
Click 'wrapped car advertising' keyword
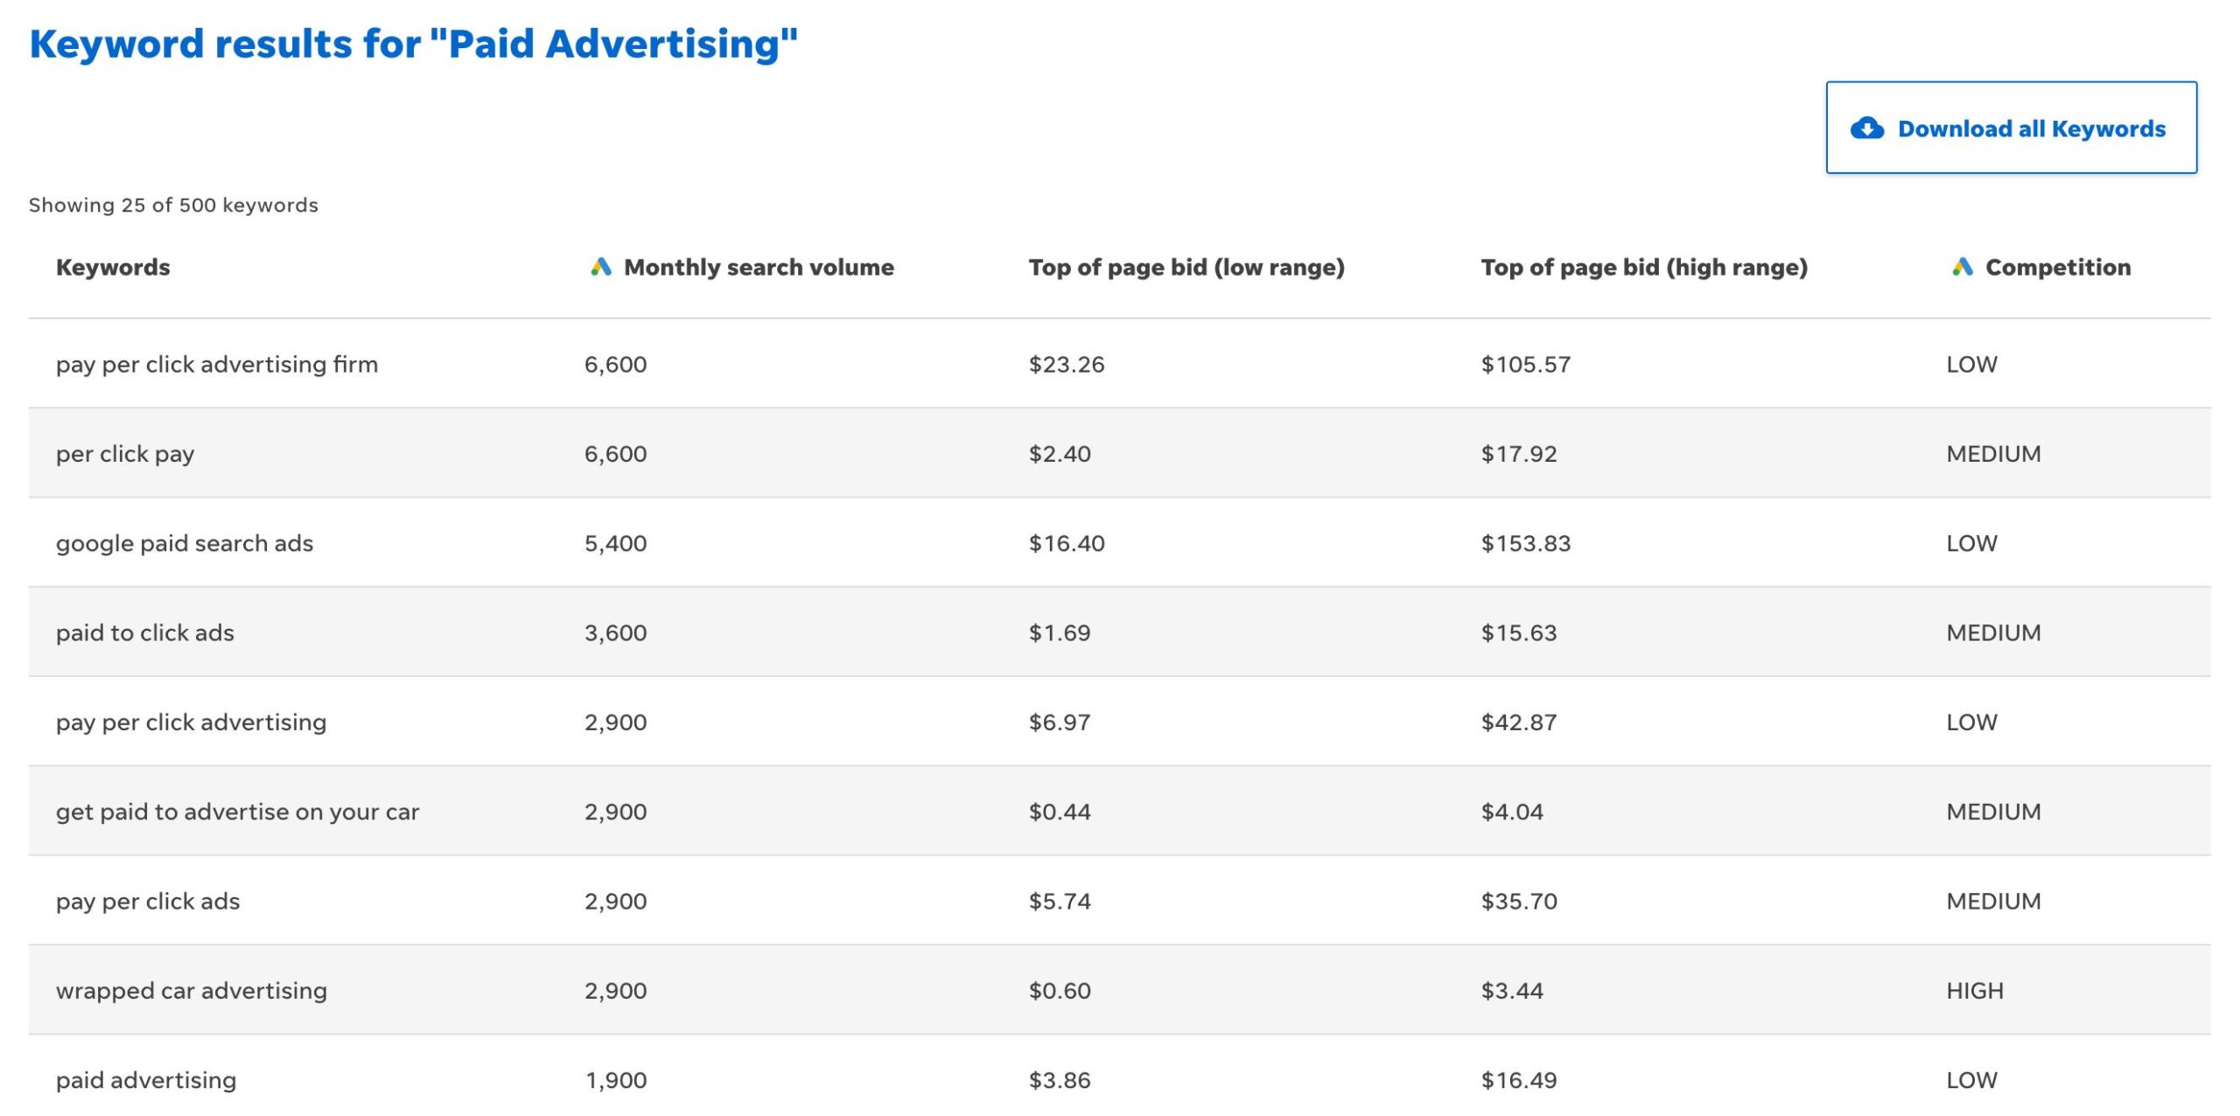tap(191, 991)
